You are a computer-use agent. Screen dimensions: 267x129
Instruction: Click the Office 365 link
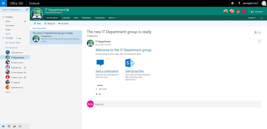(16, 3)
